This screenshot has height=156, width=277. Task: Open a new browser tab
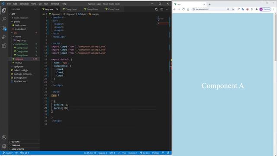point(209,4)
